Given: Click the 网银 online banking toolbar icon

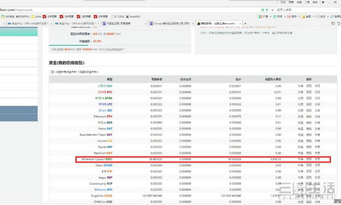Looking at the screenshot, I should point(275,16).
